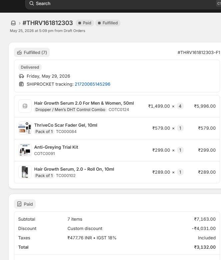Click the search magnifier icon

coord(32,3)
